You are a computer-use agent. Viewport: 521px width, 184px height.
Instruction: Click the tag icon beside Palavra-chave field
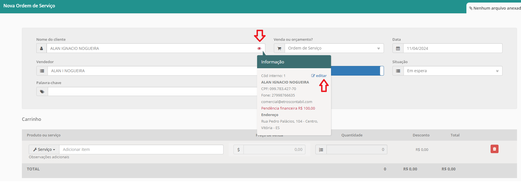click(x=42, y=92)
